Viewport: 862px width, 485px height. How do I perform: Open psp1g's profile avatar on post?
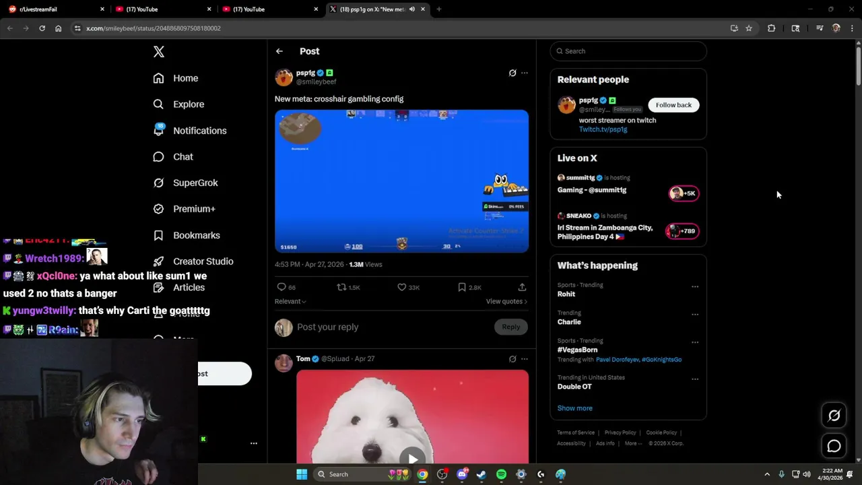click(284, 77)
